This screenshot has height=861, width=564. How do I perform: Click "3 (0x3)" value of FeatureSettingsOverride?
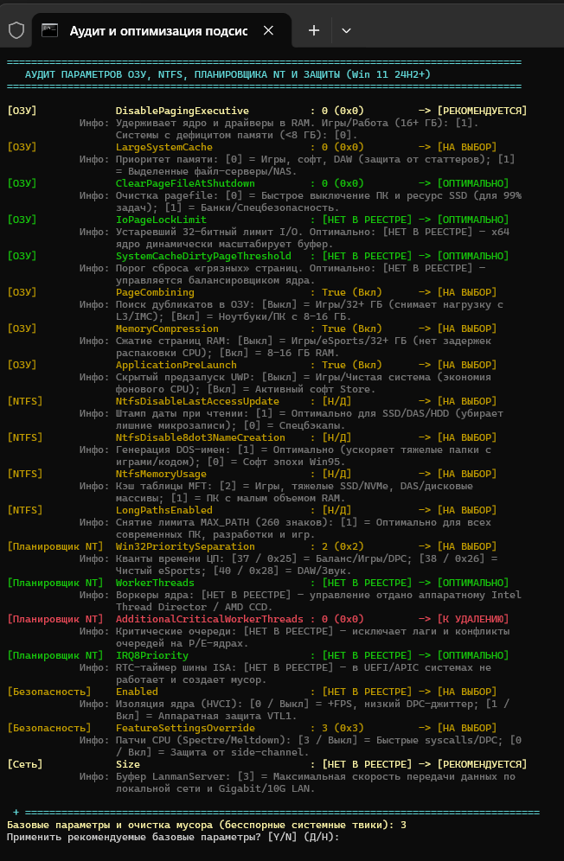pos(343,728)
